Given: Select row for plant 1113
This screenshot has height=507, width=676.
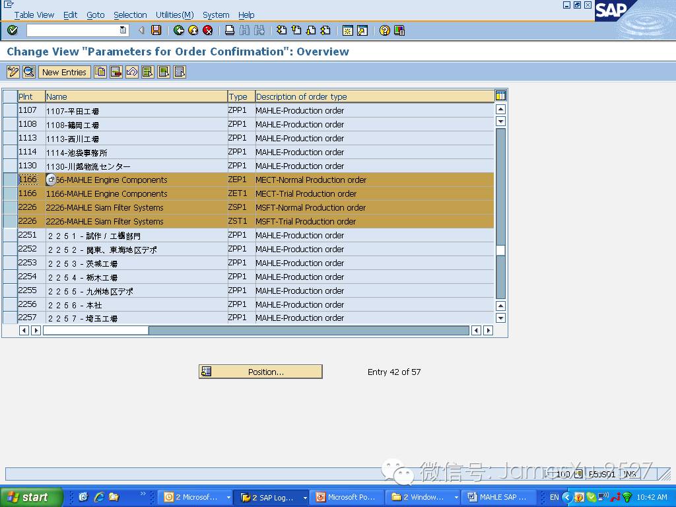Looking at the screenshot, I should 10,138.
